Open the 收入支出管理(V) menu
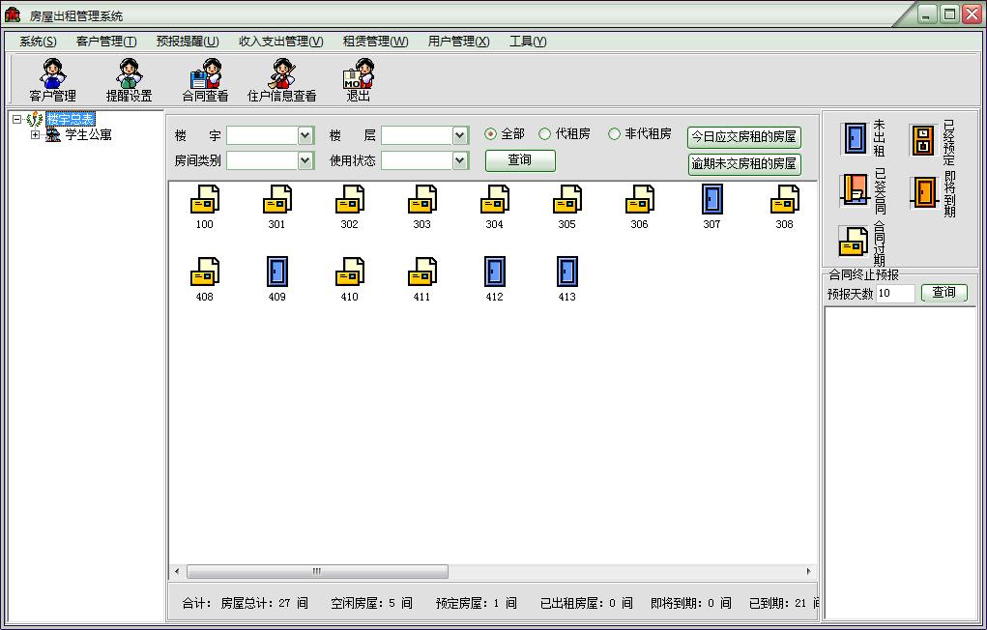987x630 pixels. click(x=280, y=42)
